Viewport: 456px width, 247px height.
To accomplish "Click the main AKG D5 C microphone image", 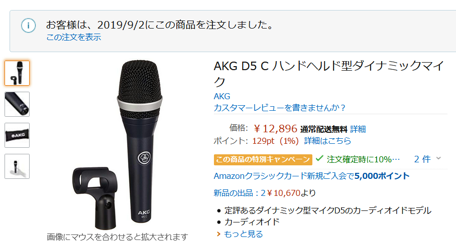I will click(118, 145).
